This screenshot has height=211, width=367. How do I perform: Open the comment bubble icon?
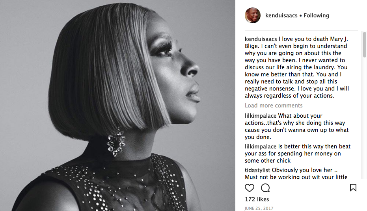click(265, 188)
